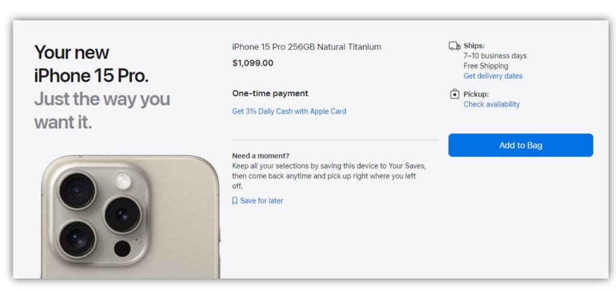
Task: Open Get 3% Daily Cash with Apple Card
Action: 289,111
